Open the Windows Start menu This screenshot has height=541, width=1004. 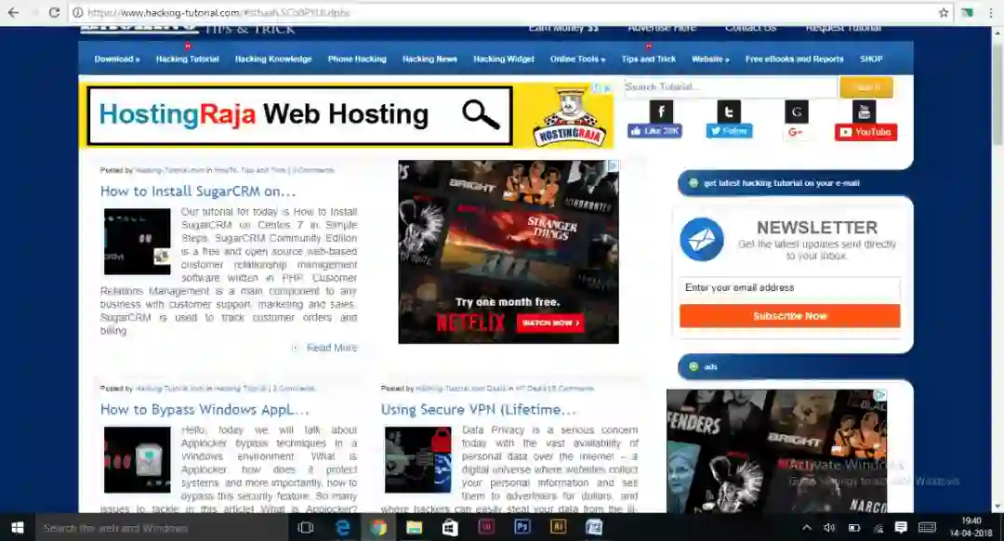(x=18, y=528)
